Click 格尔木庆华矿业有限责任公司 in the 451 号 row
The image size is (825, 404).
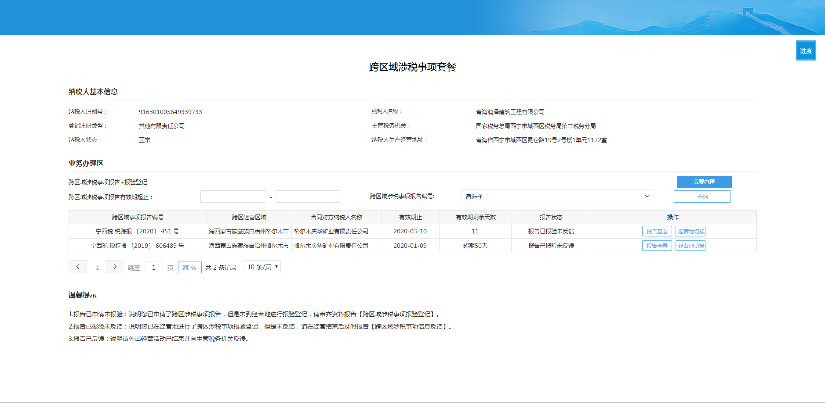pyautogui.click(x=331, y=231)
